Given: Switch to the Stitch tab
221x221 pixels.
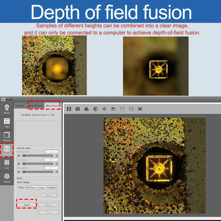Looking at the screenshot, I should pos(20,106).
